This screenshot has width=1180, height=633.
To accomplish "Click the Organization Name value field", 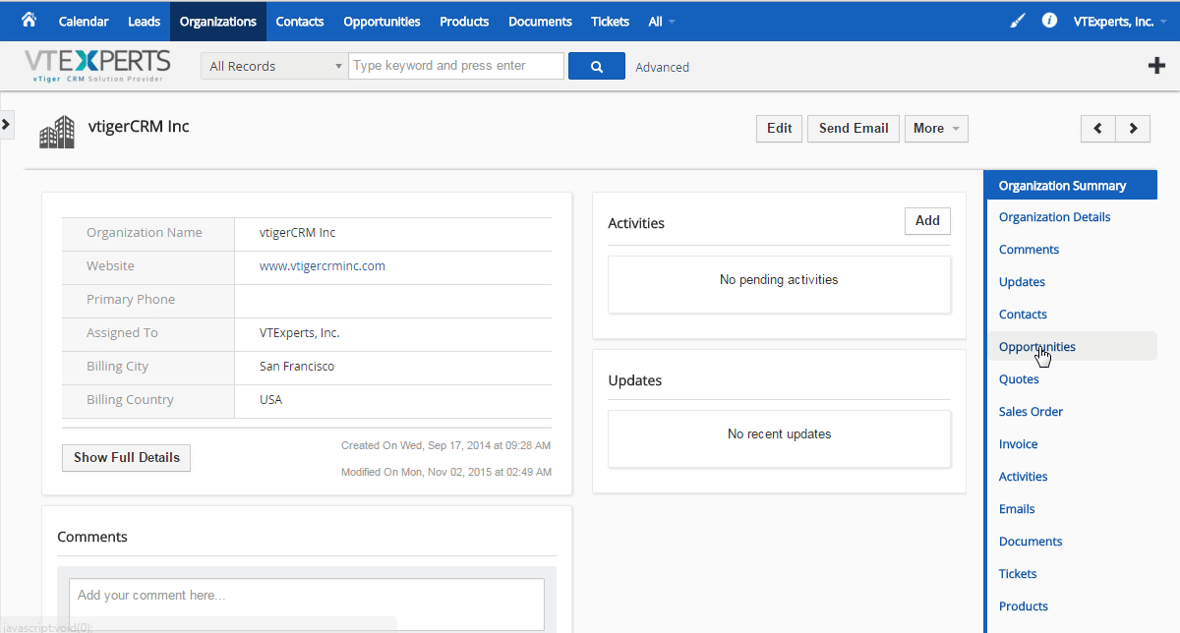I will 393,234.
